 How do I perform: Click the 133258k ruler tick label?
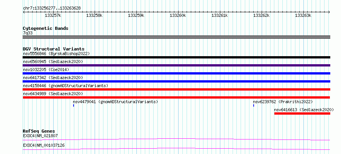pyautogui.click(x=95, y=15)
